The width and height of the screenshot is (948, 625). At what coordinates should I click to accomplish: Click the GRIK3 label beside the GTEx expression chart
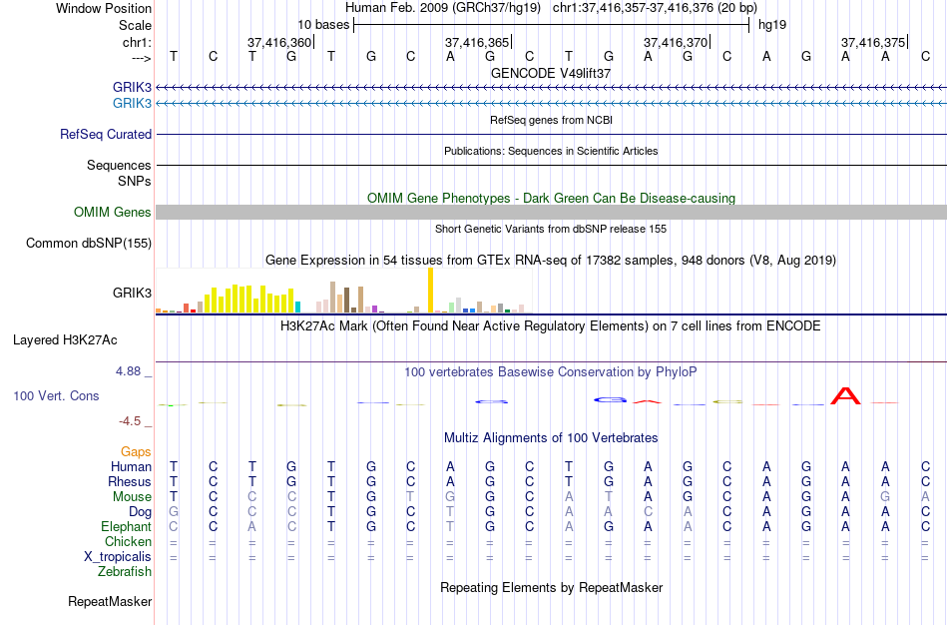click(x=132, y=293)
